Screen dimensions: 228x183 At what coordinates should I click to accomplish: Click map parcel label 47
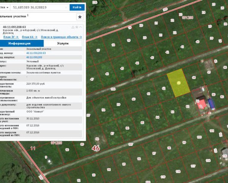point(92,79)
